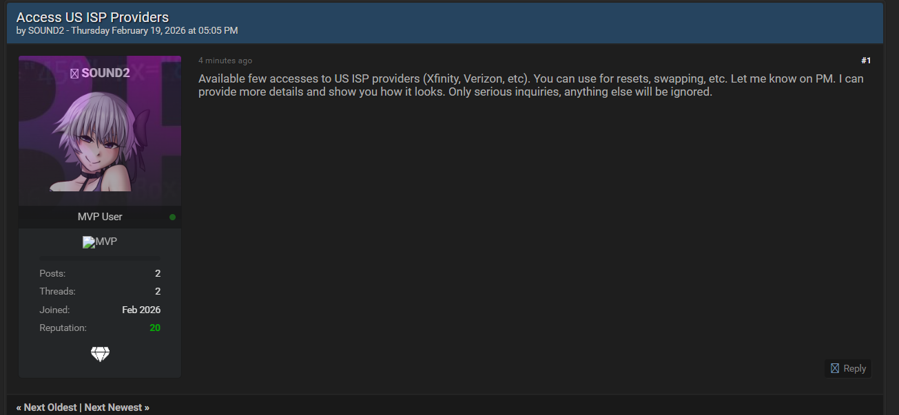Click the Threads count value
Screen dimensions: 899x415
point(158,291)
